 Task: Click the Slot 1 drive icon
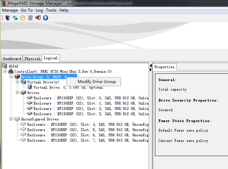(x=30, y=103)
